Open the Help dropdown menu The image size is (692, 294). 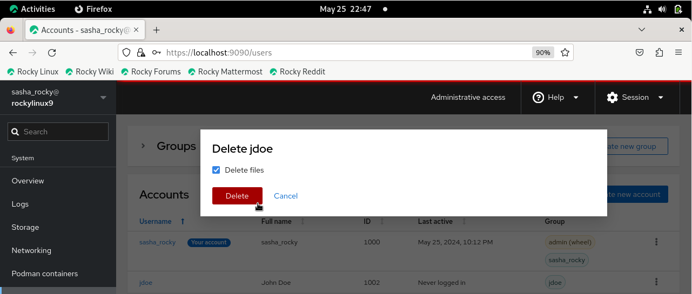pyautogui.click(x=556, y=98)
